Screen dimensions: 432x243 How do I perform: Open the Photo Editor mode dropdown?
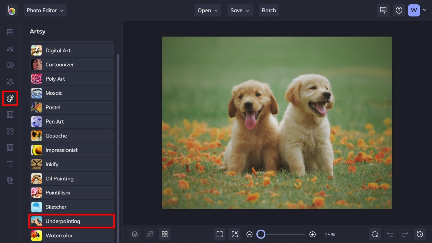coord(45,10)
